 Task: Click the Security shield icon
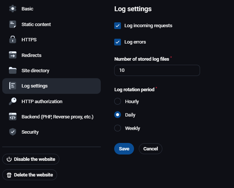[13, 132]
